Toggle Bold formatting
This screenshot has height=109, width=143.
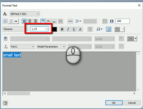[x=62, y=29]
